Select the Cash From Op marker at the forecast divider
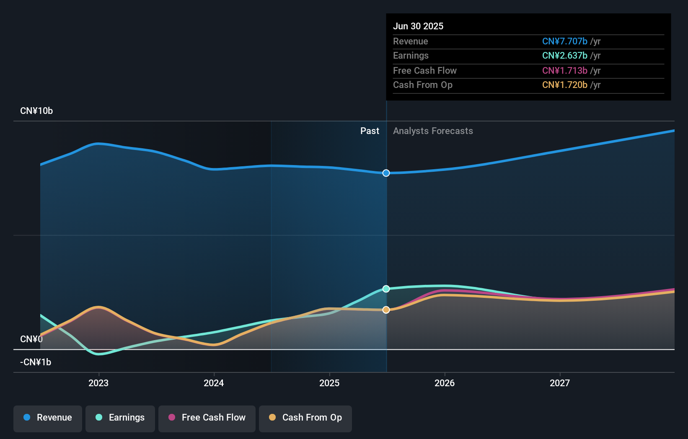 click(386, 310)
